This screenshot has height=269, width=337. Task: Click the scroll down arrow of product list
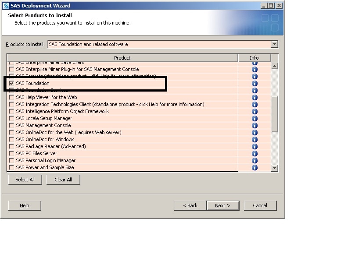click(x=275, y=168)
